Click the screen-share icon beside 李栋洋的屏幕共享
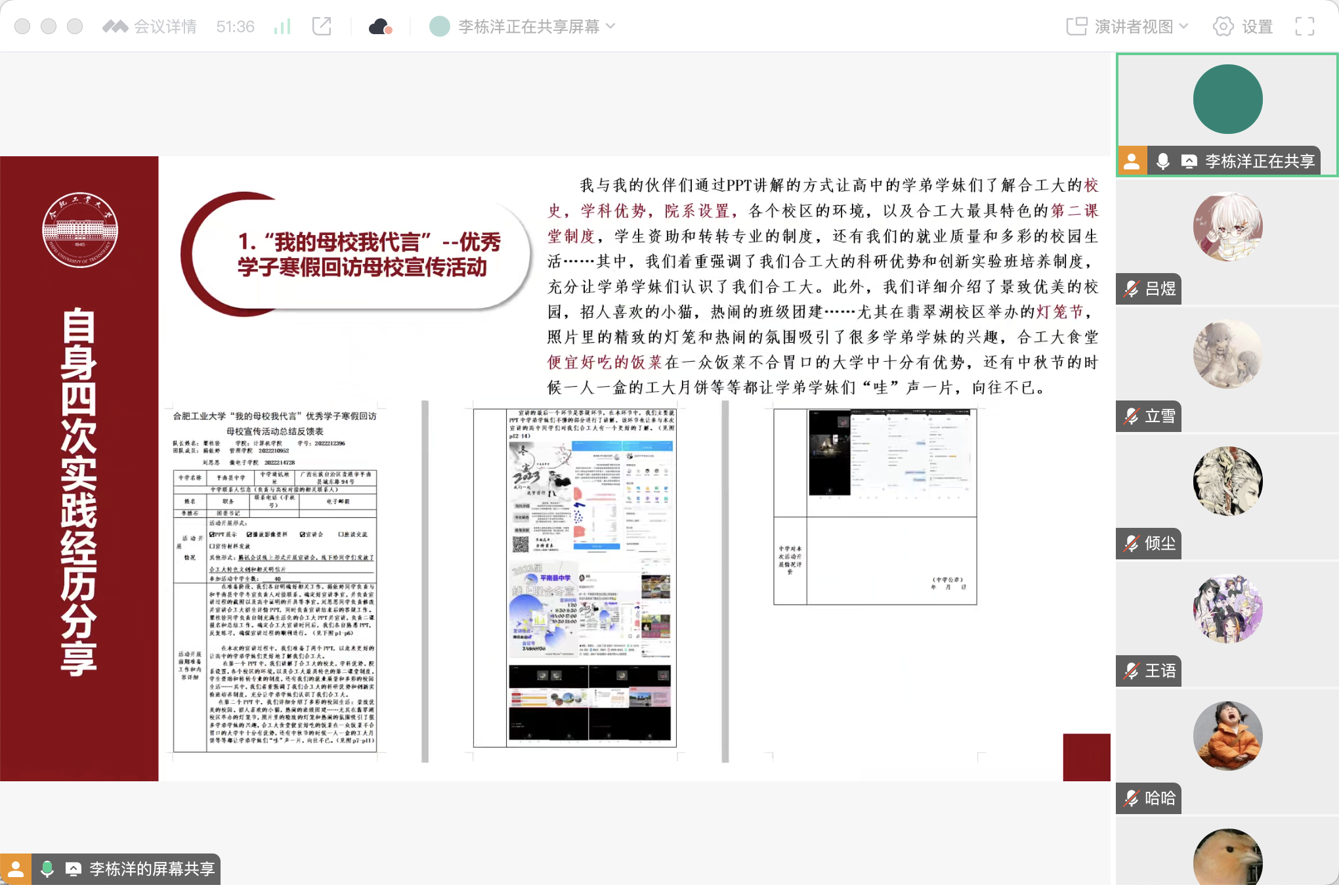This screenshot has height=885, width=1339. click(74, 869)
